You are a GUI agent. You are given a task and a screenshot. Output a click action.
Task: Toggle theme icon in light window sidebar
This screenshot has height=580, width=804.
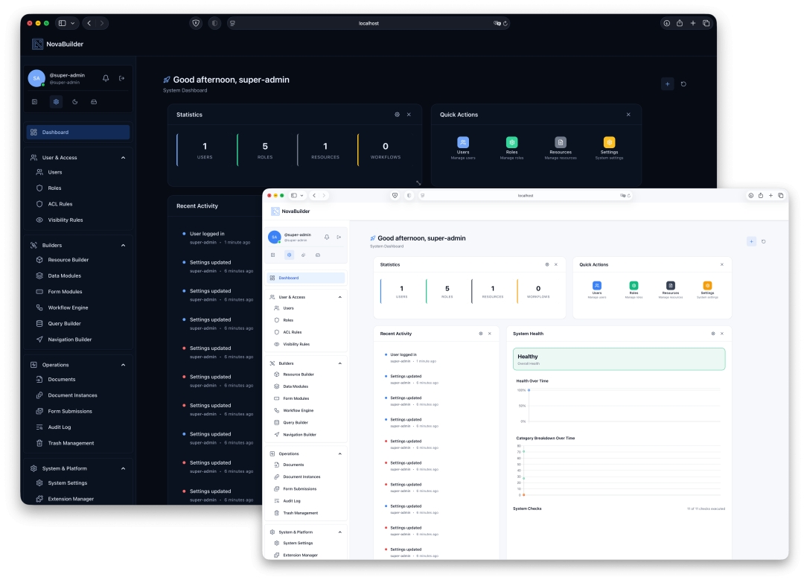[304, 255]
